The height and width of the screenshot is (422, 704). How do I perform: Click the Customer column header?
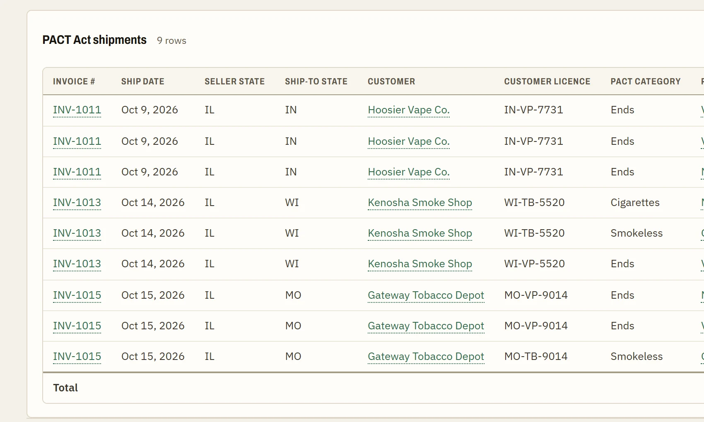click(391, 82)
